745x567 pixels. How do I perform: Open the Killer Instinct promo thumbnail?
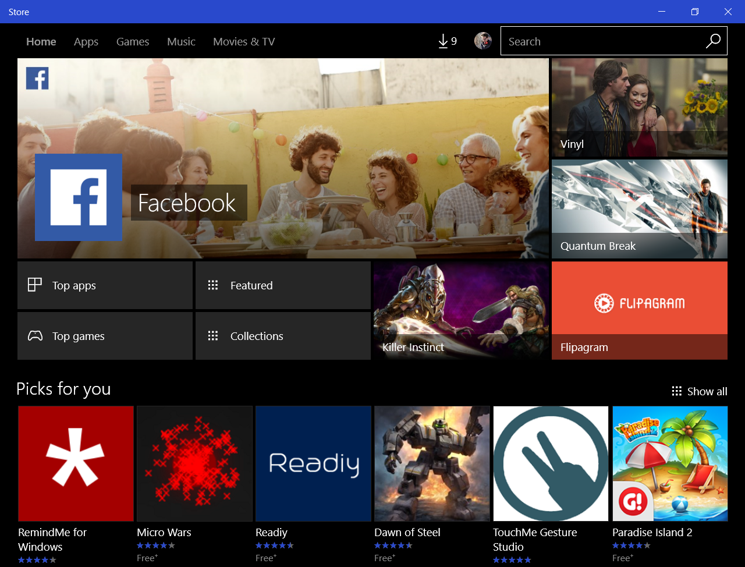click(x=461, y=310)
